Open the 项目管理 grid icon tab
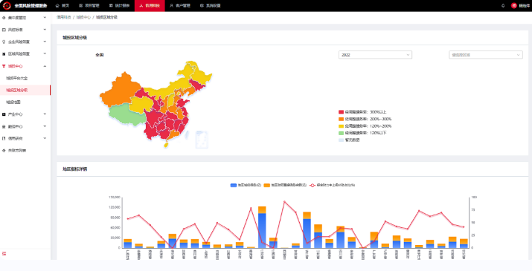Image resolution: width=532 pixels, height=271 pixels. click(89, 6)
